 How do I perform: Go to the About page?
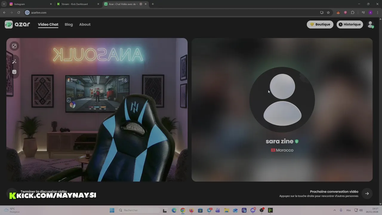click(x=85, y=24)
